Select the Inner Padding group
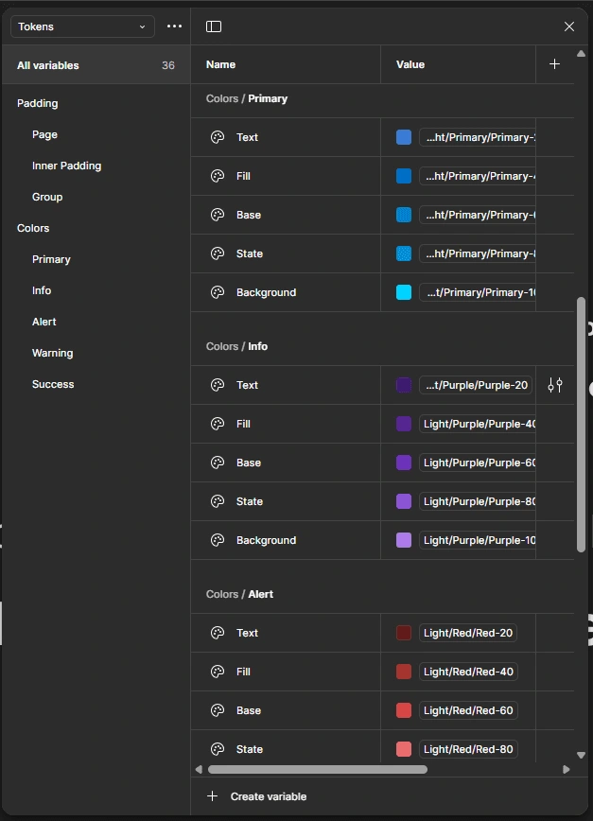This screenshot has width=593, height=821. (x=66, y=166)
